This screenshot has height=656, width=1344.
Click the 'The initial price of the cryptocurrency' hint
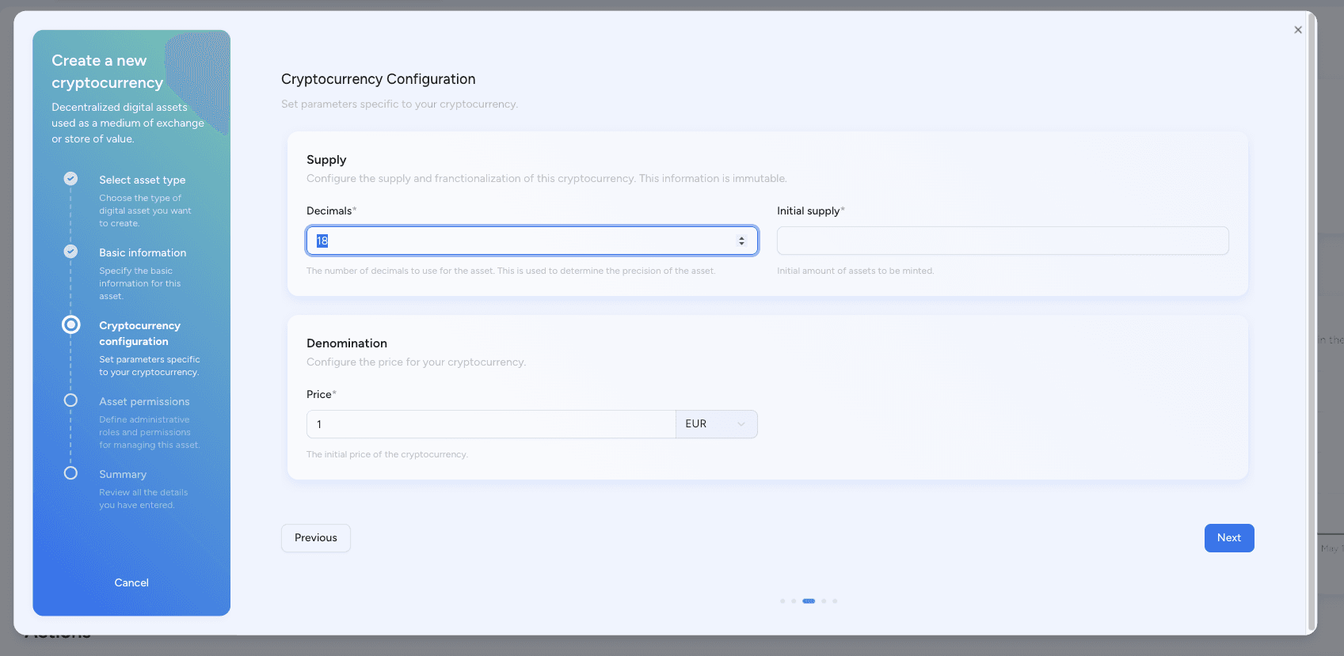tap(387, 455)
